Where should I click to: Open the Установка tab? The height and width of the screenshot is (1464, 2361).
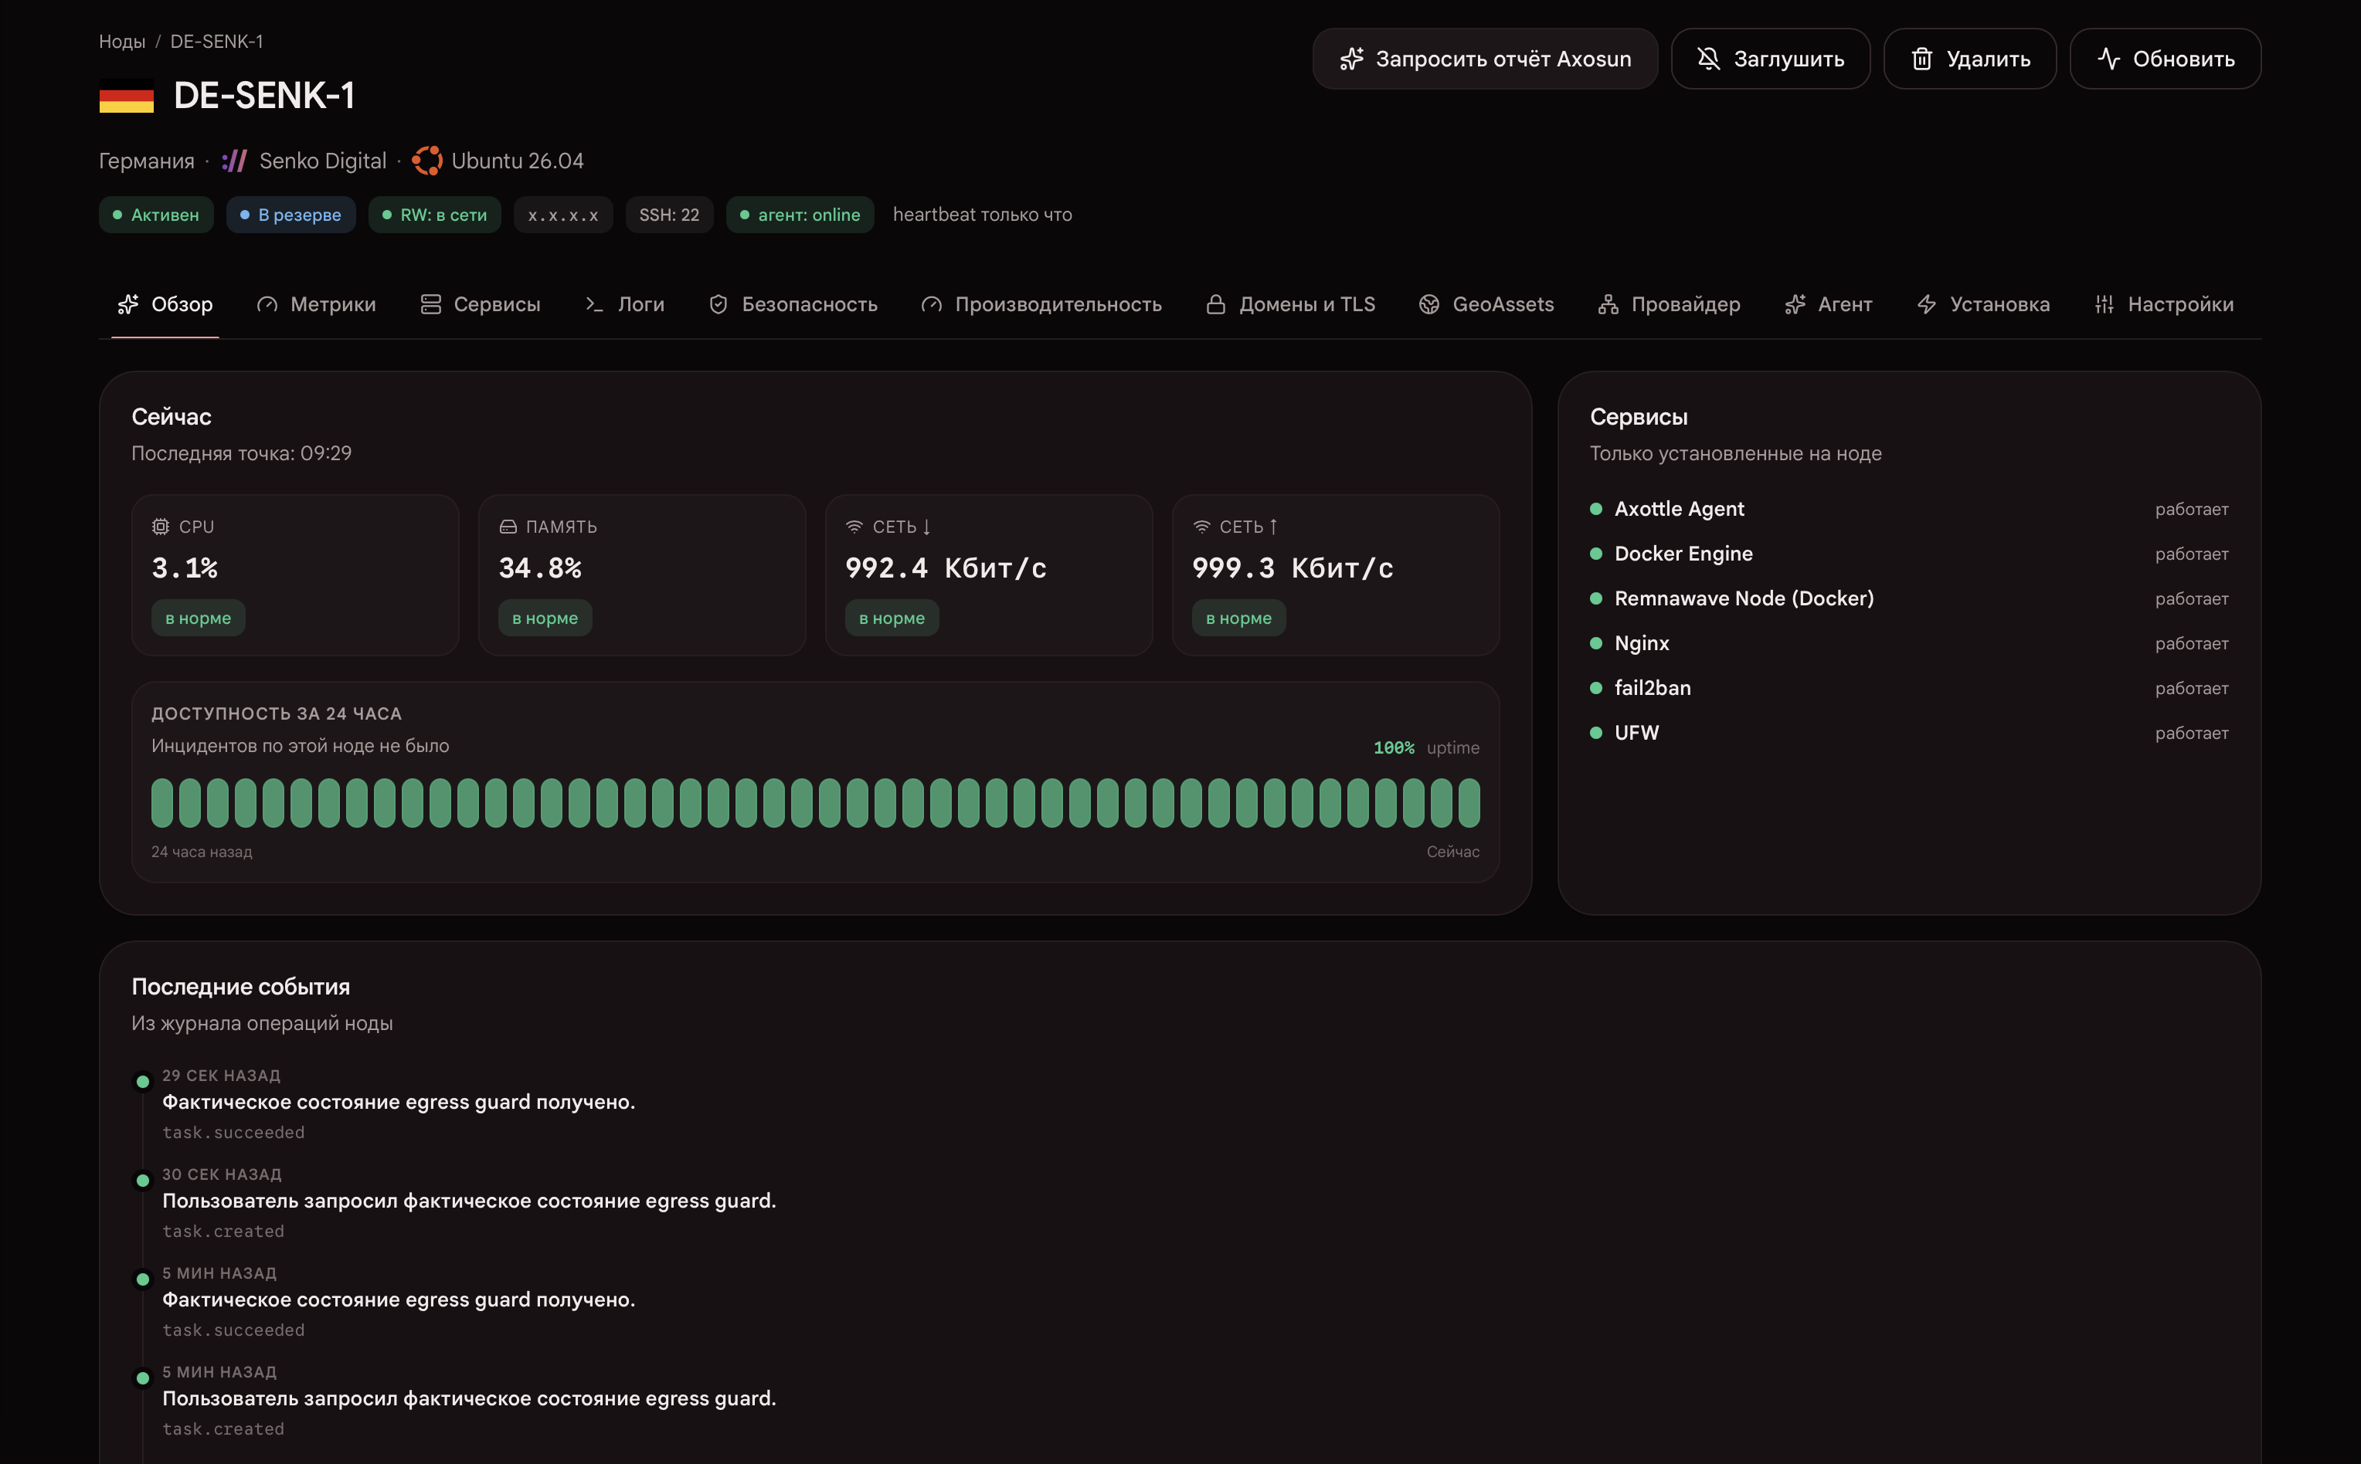pos(1983,304)
